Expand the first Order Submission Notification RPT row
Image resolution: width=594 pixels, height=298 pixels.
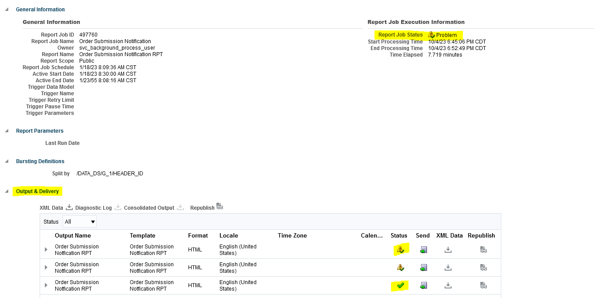pos(46,249)
